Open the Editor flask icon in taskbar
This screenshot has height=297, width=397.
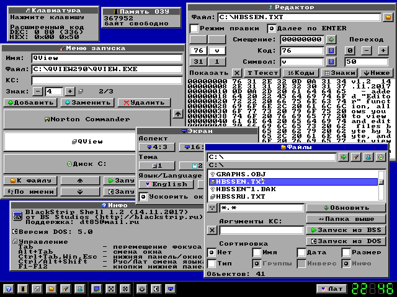[x=80, y=289]
